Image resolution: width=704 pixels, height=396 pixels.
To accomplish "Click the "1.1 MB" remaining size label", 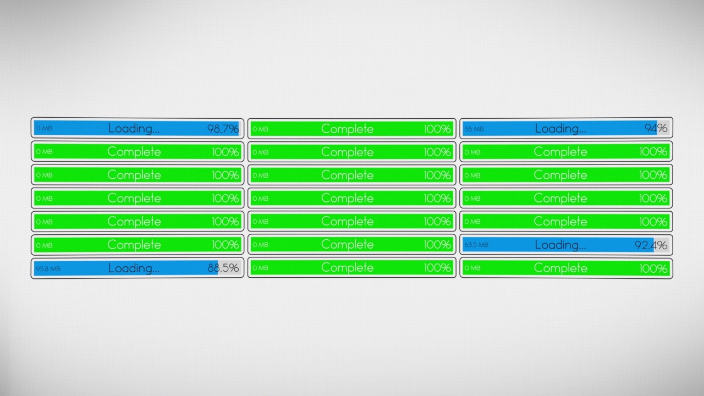I will coord(43,128).
